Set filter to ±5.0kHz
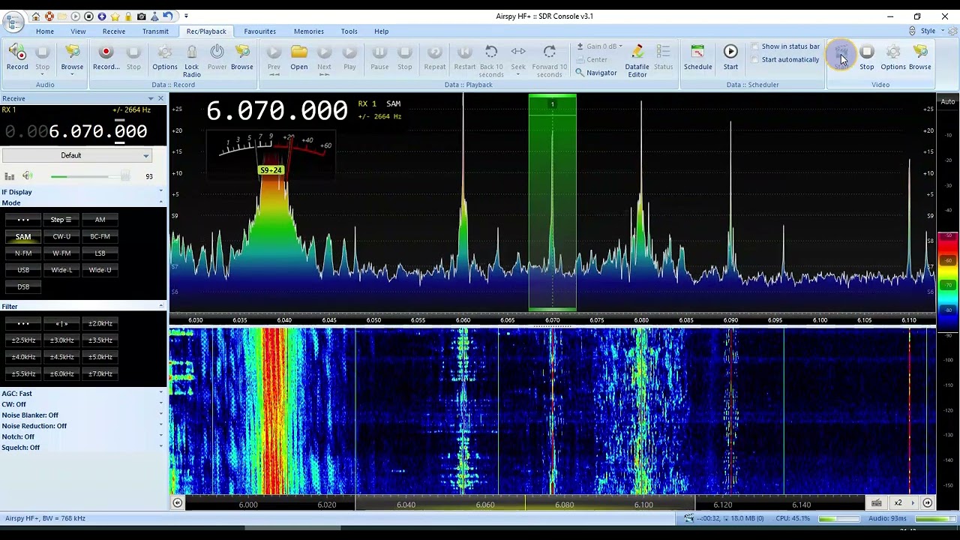The width and height of the screenshot is (960, 540). point(100,357)
